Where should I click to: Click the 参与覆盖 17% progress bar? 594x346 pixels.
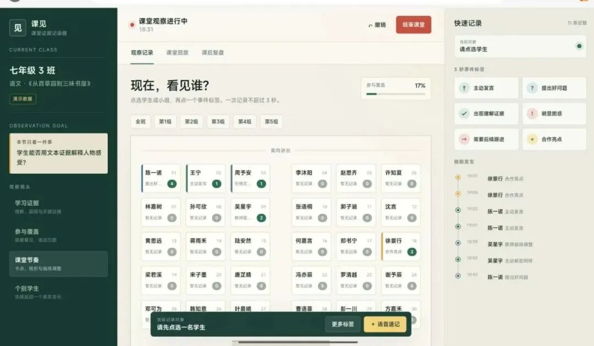(396, 94)
